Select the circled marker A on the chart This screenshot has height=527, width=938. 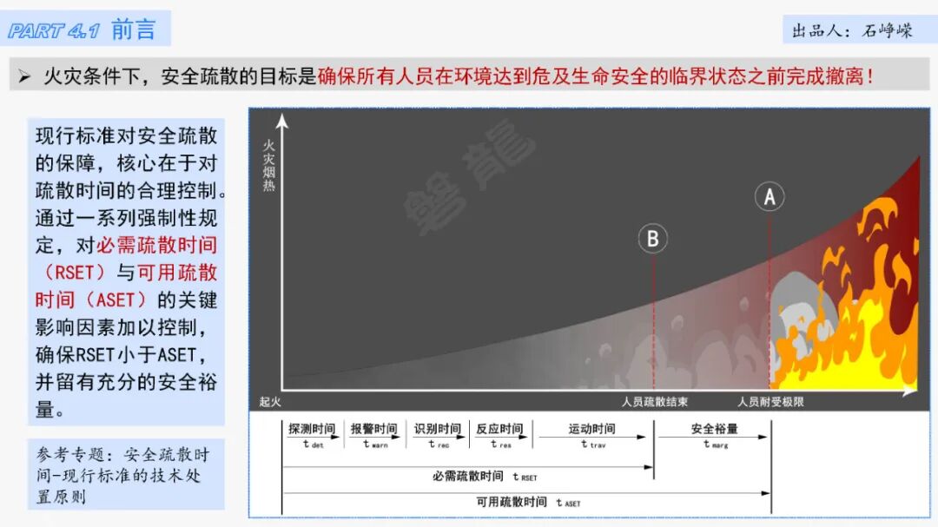point(769,196)
